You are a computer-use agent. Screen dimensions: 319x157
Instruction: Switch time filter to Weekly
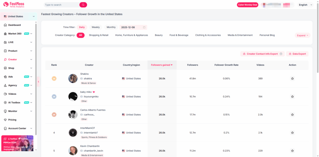[96, 27]
